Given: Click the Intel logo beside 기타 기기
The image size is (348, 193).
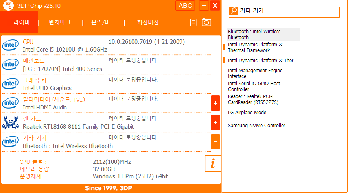Looking at the screenshot, I should pos(10,142).
